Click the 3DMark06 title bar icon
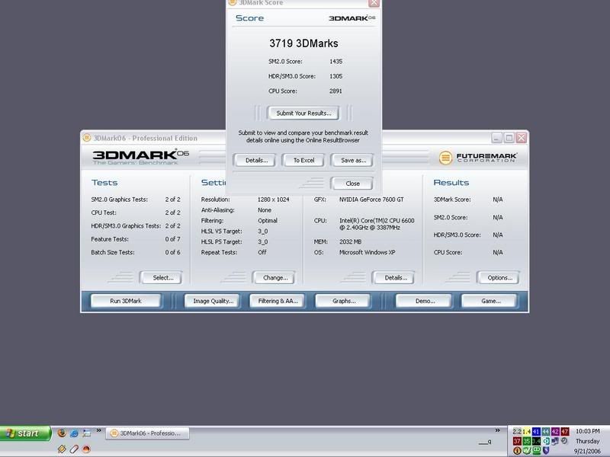Screen dimensions: 610x457 [87, 138]
